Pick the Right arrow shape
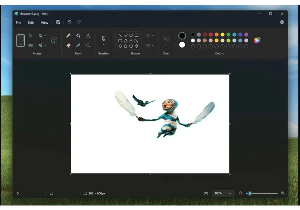This screenshot has width=300, height=210. tap(136, 46)
